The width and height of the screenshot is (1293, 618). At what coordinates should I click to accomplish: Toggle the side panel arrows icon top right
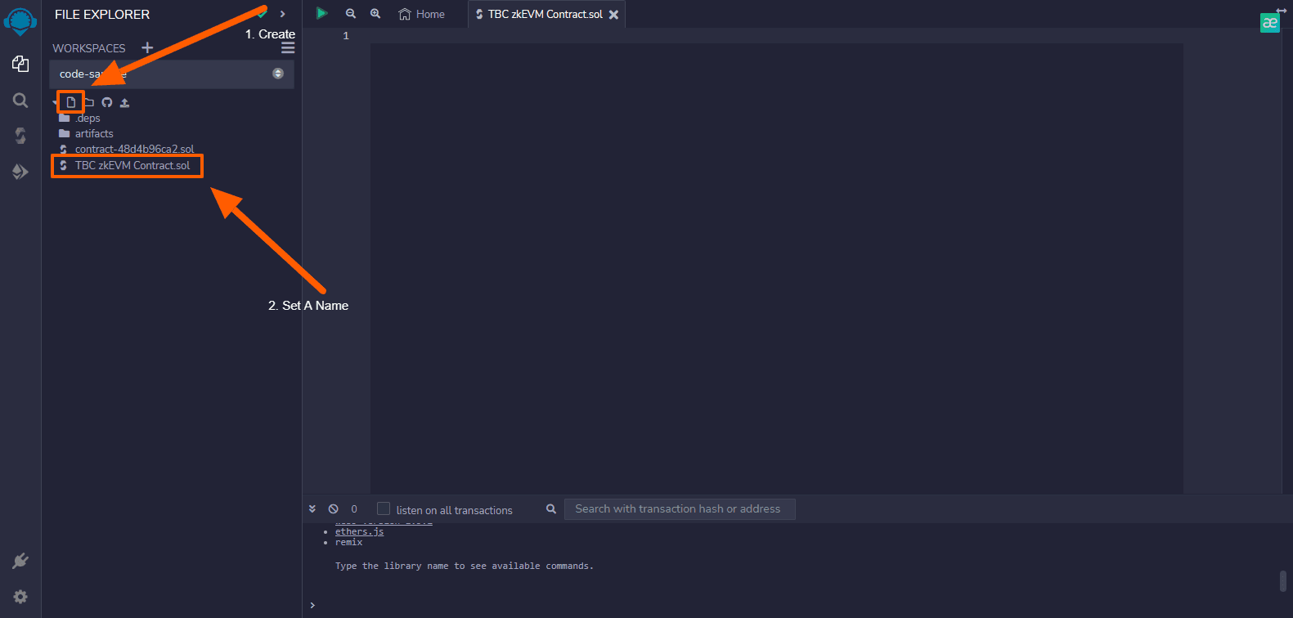[1281, 11]
